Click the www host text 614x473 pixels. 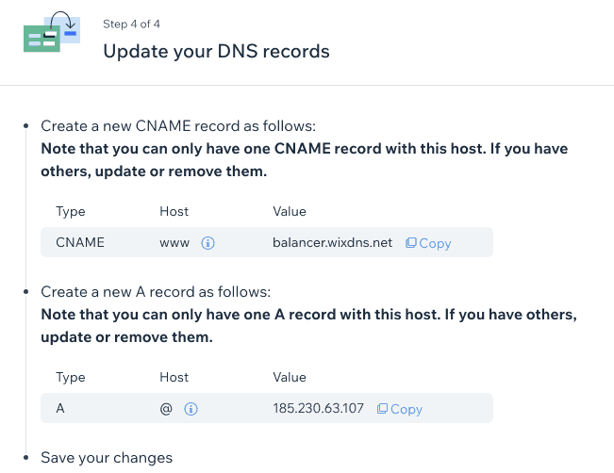click(x=174, y=243)
